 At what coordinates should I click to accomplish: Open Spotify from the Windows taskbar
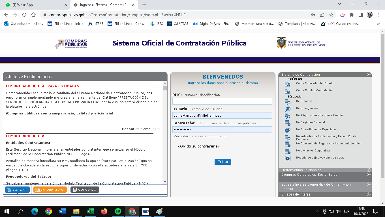(x=118, y=211)
